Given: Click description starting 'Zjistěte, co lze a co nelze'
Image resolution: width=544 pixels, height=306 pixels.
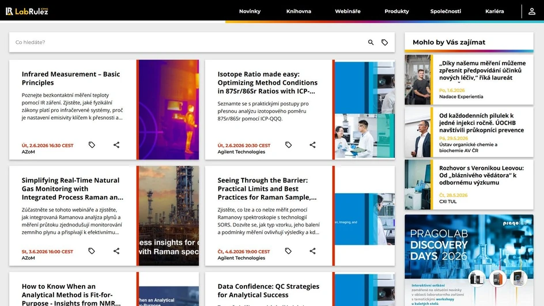Looking at the screenshot, I should pos(269,221).
